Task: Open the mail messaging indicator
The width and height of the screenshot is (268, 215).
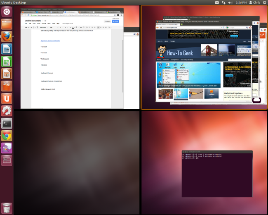Action: tap(217, 2)
